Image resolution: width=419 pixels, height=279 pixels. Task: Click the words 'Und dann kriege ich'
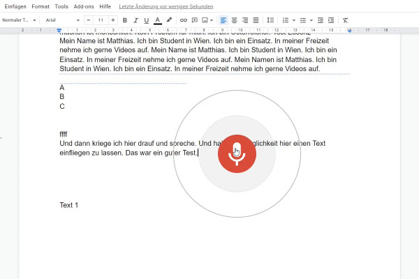click(x=90, y=144)
